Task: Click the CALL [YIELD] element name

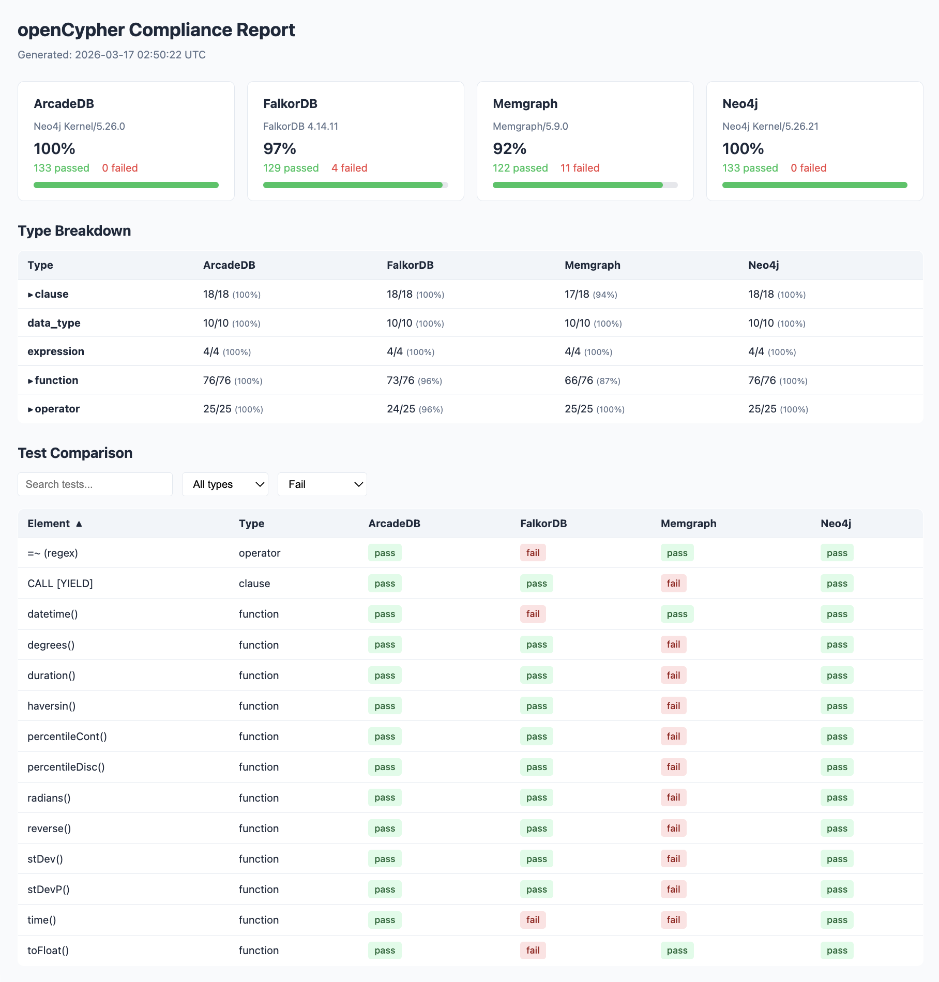Action: tap(60, 584)
